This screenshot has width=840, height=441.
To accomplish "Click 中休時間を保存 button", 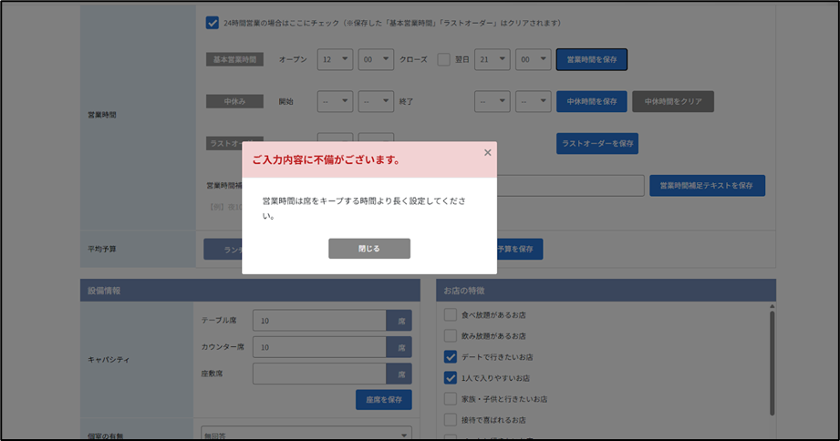I will click(592, 101).
